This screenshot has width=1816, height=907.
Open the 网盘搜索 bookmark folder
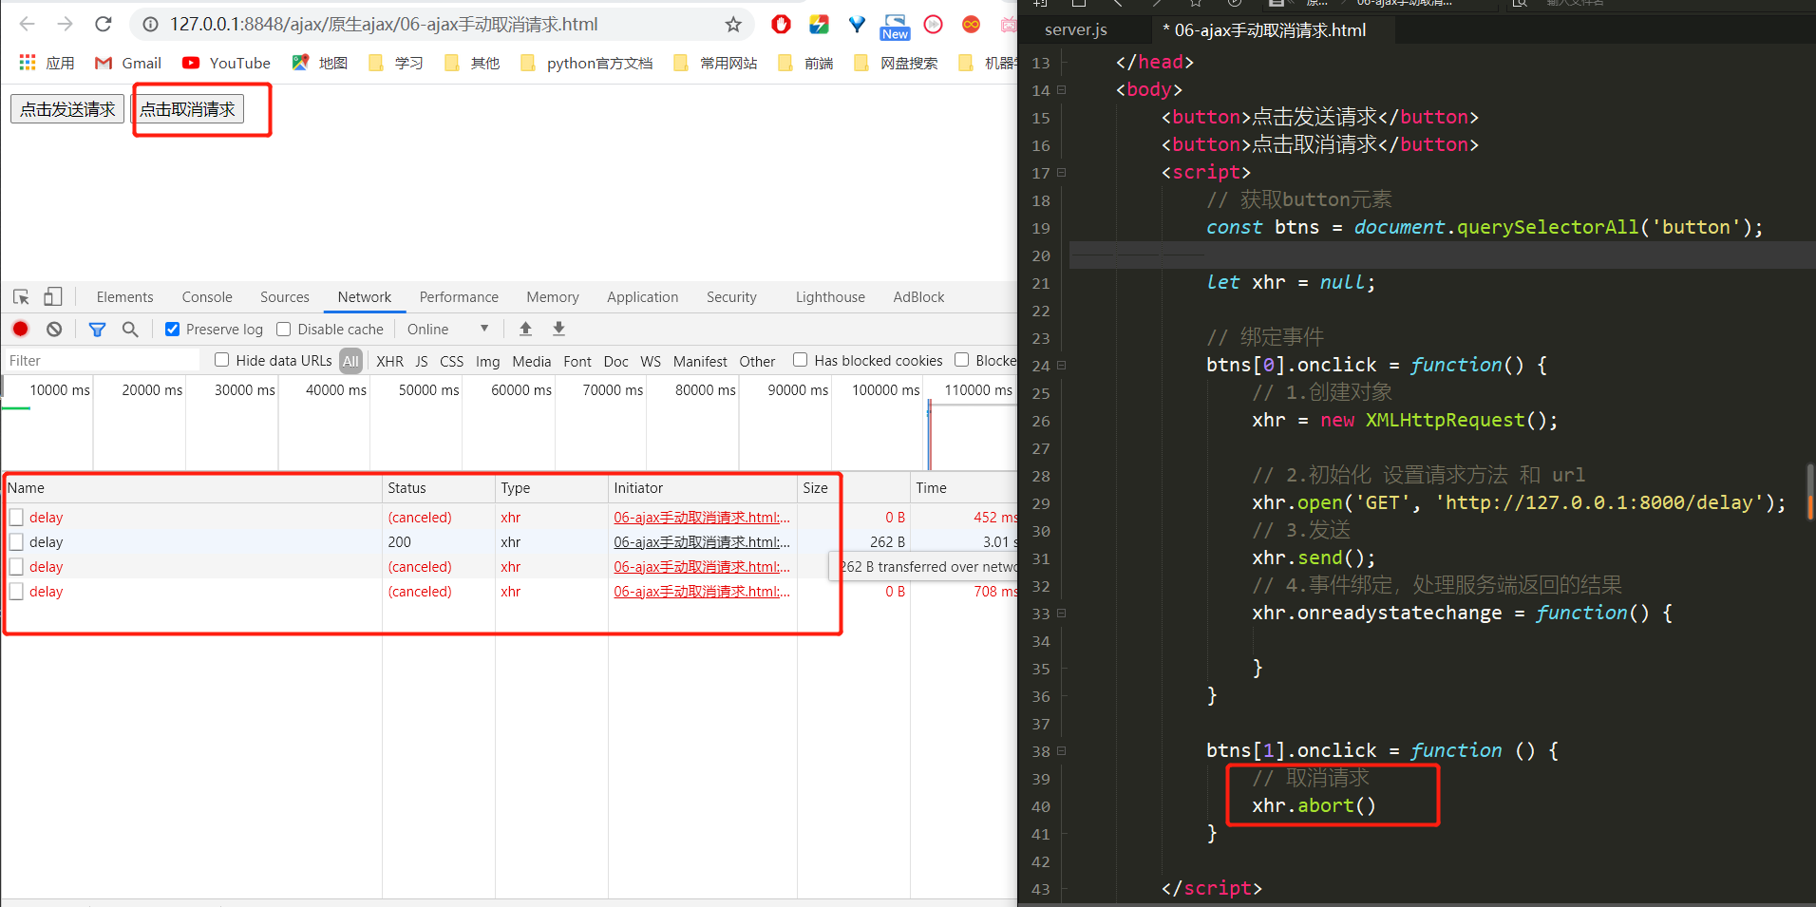click(x=896, y=63)
